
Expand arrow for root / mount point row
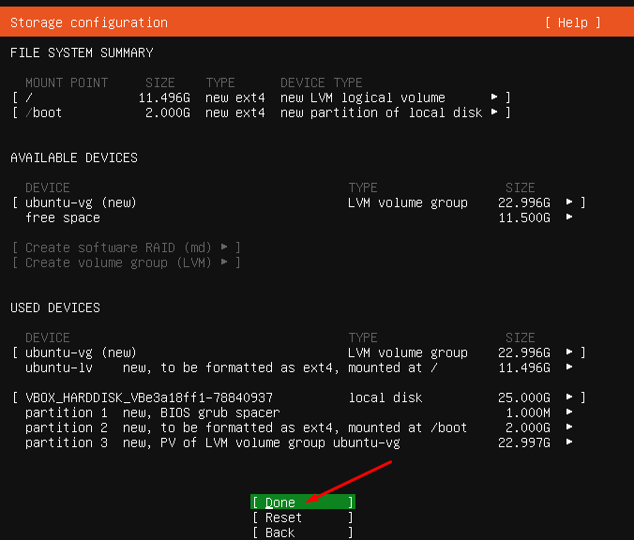tap(494, 97)
